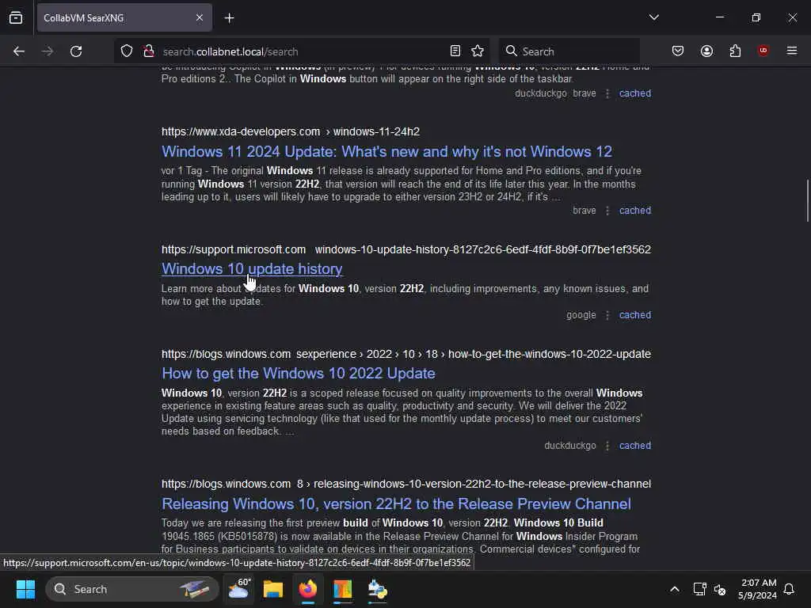Click the page vertical scrollbar thumb
811x608 pixels.
[x=807, y=200]
